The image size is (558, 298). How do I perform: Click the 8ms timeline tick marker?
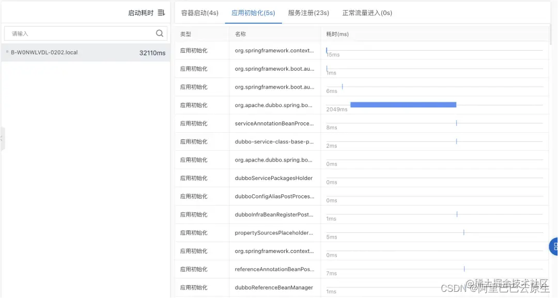(456, 123)
